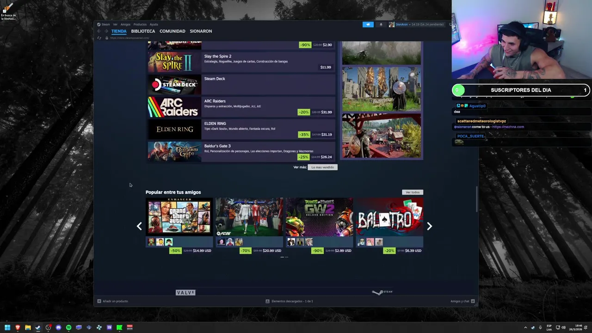
Task: Click the store page vertical scrollbar
Action: 477,199
